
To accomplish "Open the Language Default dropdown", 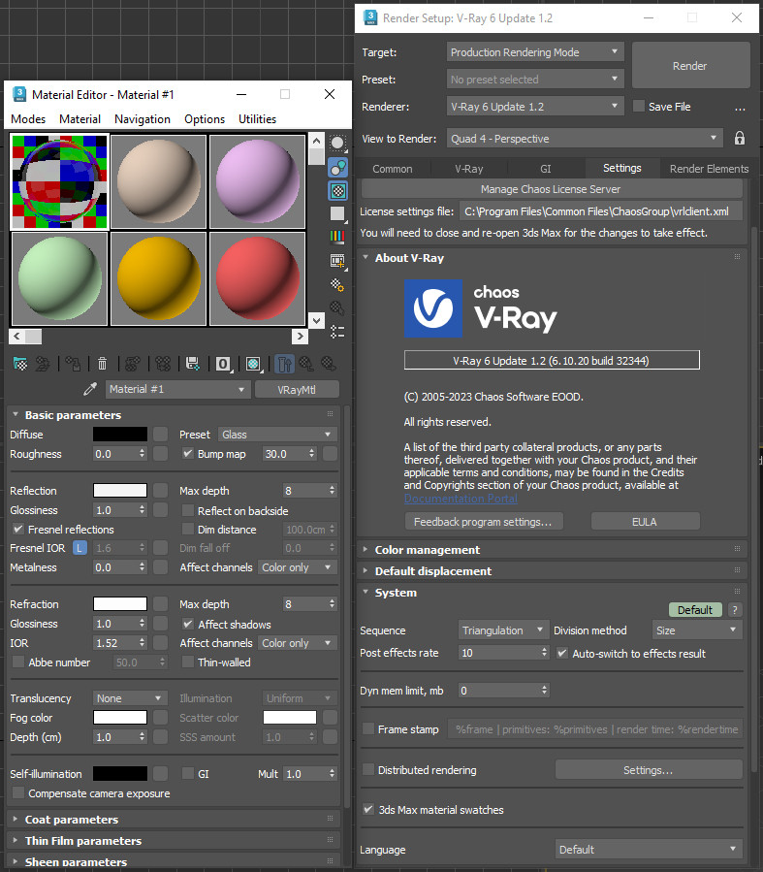I will [x=649, y=849].
